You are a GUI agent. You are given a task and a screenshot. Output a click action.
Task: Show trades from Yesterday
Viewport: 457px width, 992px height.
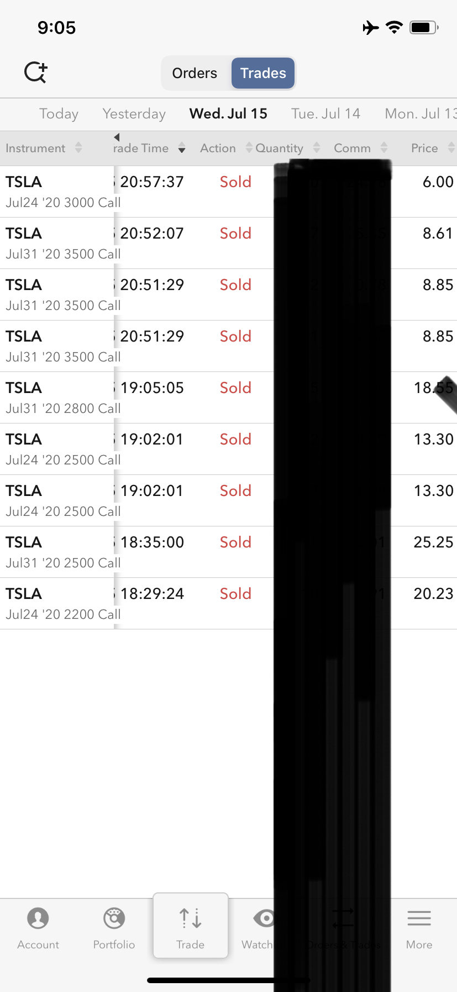pos(134,113)
